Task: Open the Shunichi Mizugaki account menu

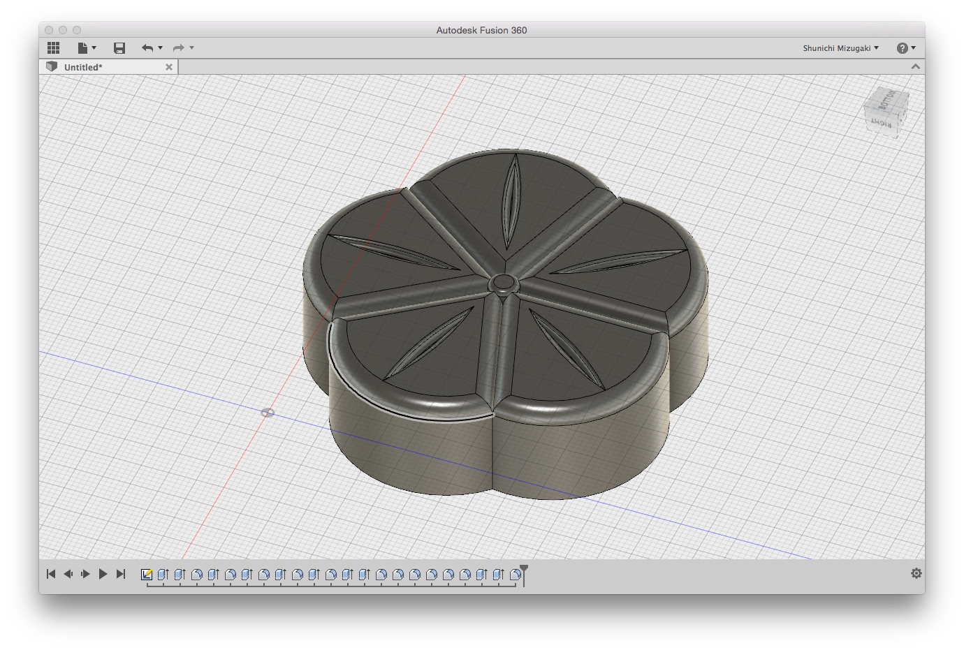Action: [x=840, y=48]
